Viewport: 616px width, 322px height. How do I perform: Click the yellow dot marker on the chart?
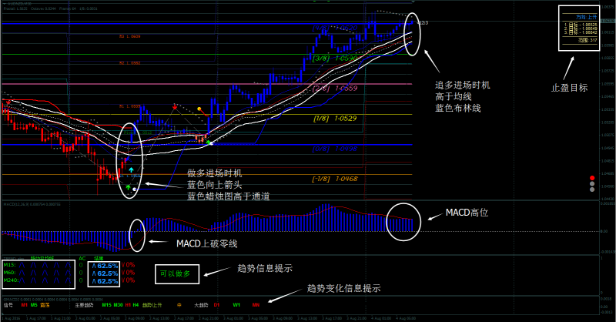coord(200,109)
